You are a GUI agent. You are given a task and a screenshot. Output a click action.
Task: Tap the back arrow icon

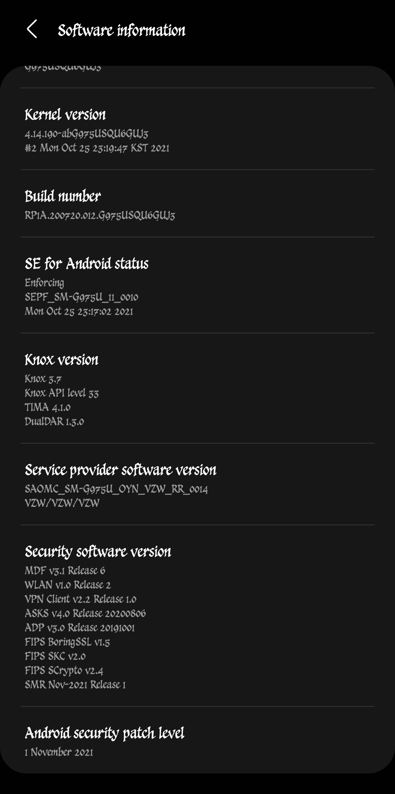(32, 29)
